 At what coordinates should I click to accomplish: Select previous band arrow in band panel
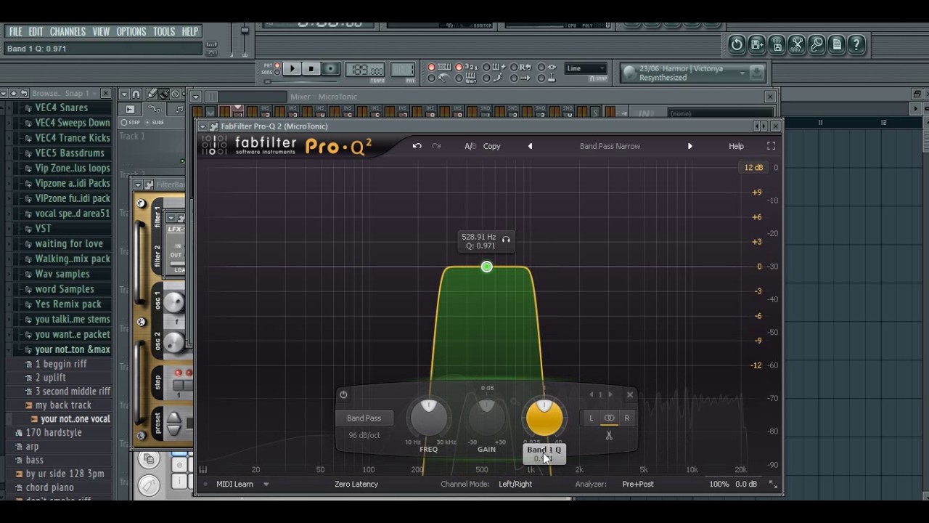point(592,395)
